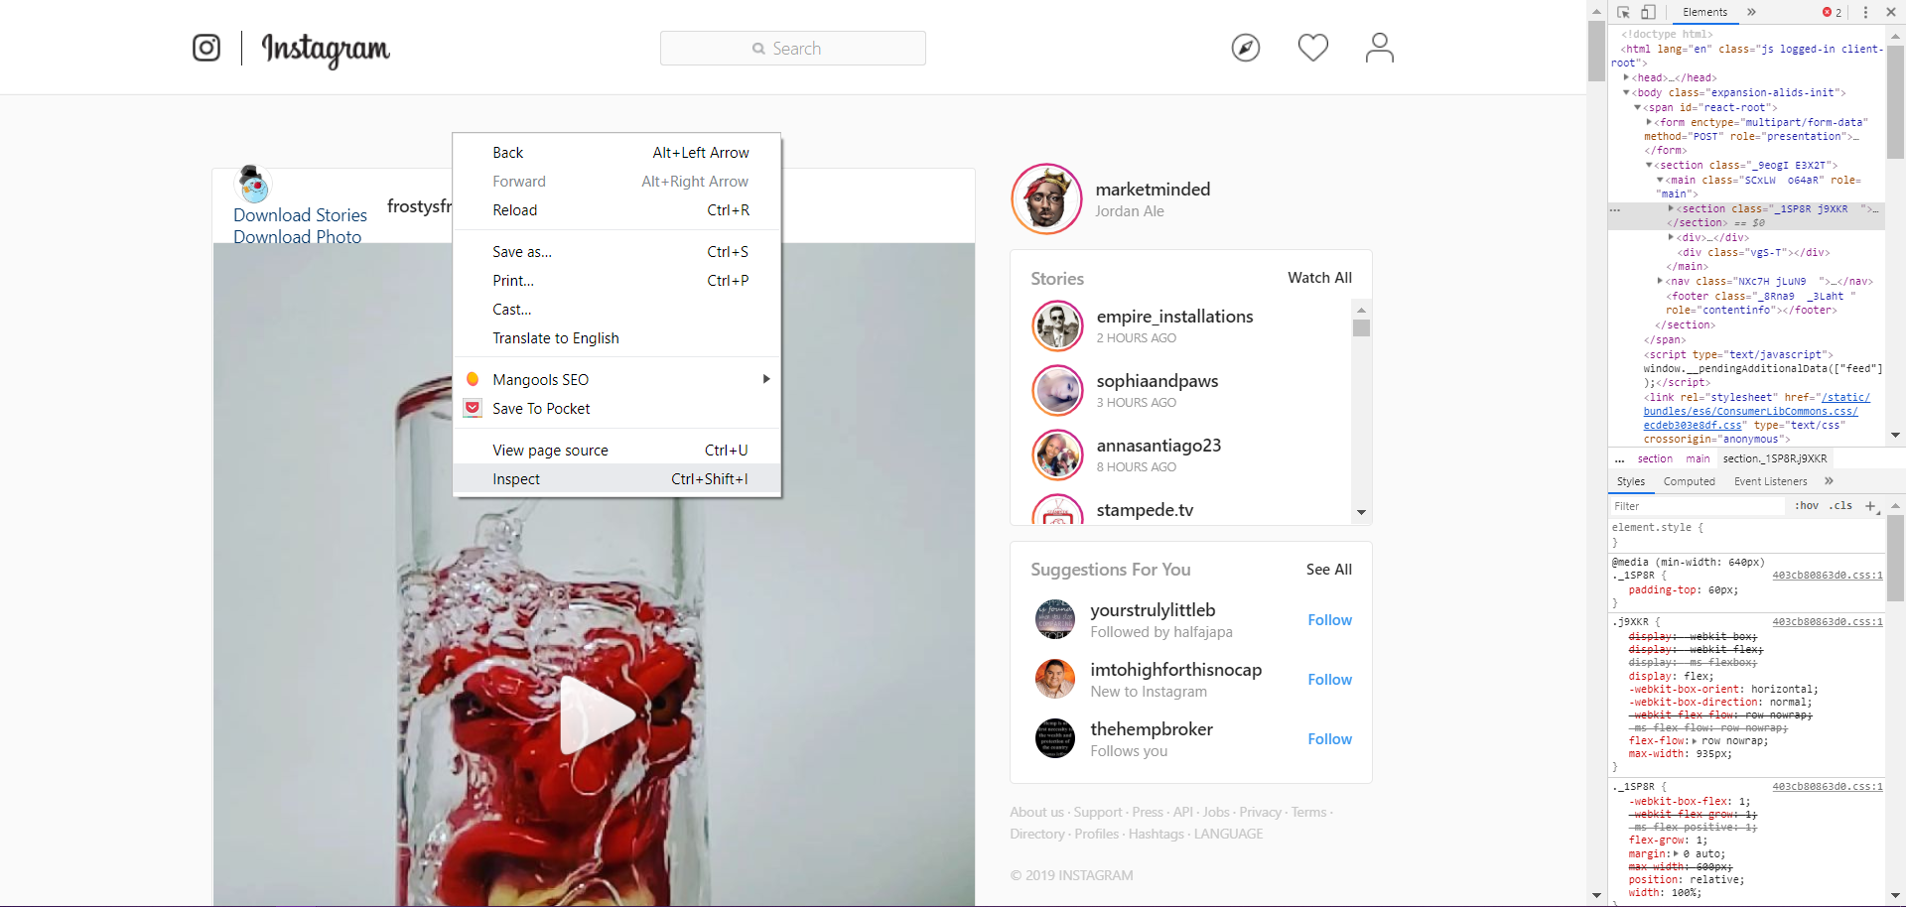Click Download Stories link
The width and height of the screenshot is (1906, 907).
coord(300,215)
